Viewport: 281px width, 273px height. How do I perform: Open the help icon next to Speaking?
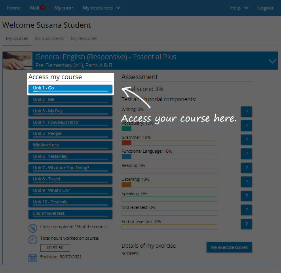[x=246, y=196]
